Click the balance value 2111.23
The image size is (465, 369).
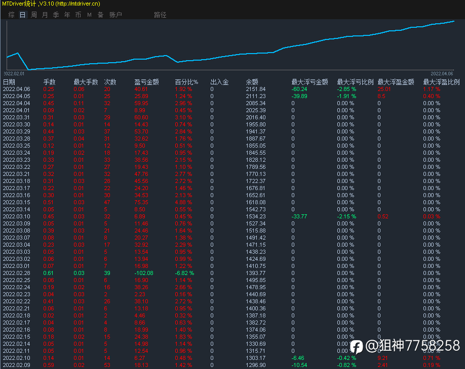256,96
